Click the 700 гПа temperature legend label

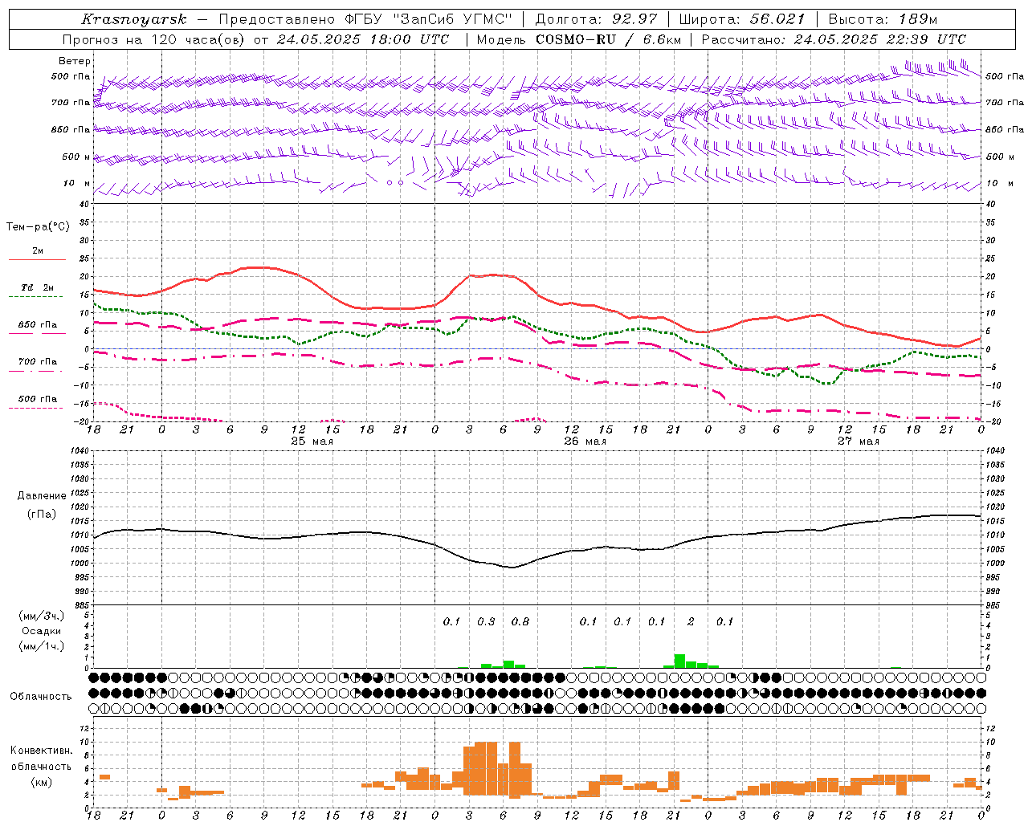(38, 362)
